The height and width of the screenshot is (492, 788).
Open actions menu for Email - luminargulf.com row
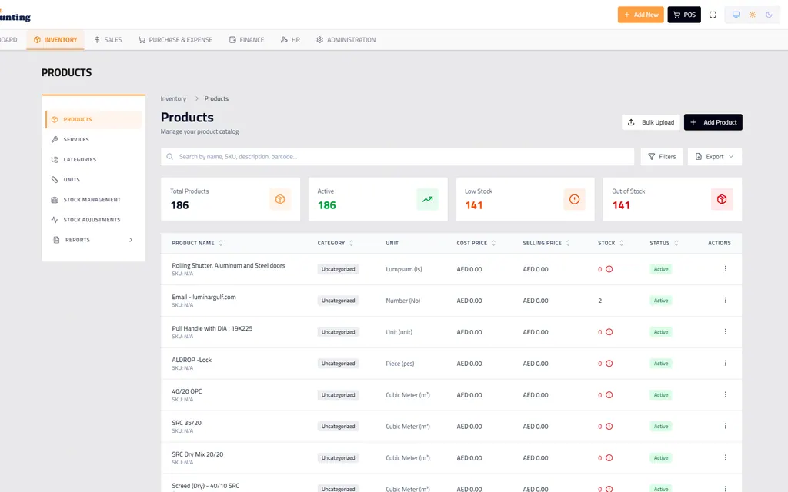coord(725,301)
